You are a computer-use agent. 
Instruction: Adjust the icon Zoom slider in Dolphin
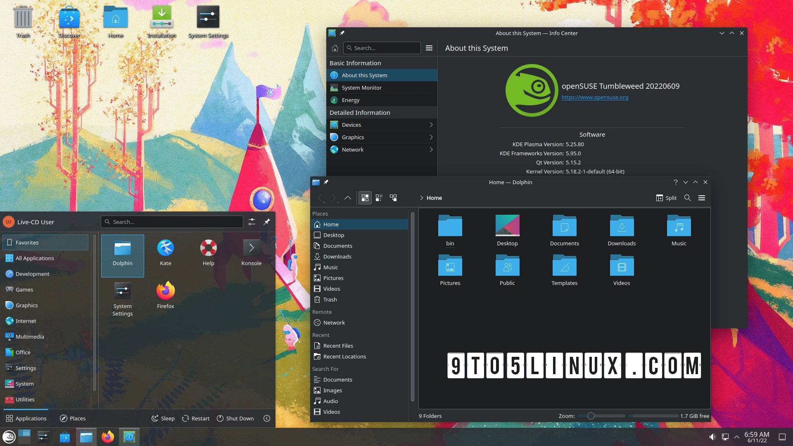(x=591, y=416)
